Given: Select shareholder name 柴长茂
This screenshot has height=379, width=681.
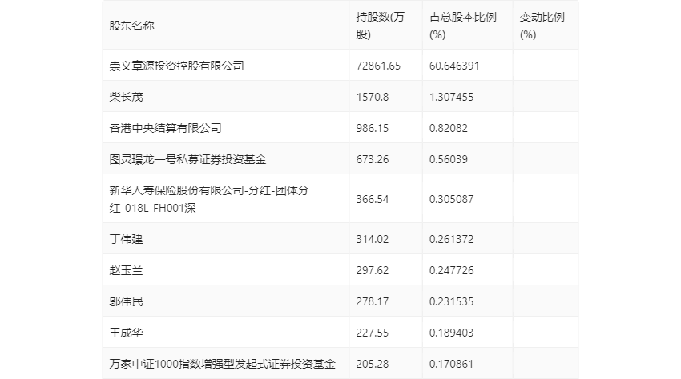Looking at the screenshot, I should (126, 97).
